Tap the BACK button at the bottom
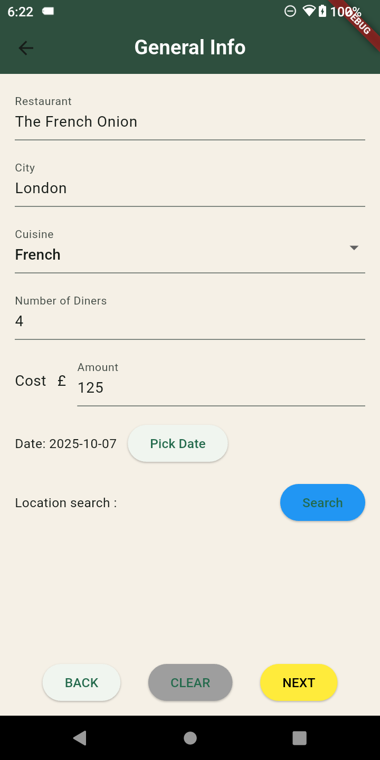The image size is (380, 760). [x=82, y=682]
